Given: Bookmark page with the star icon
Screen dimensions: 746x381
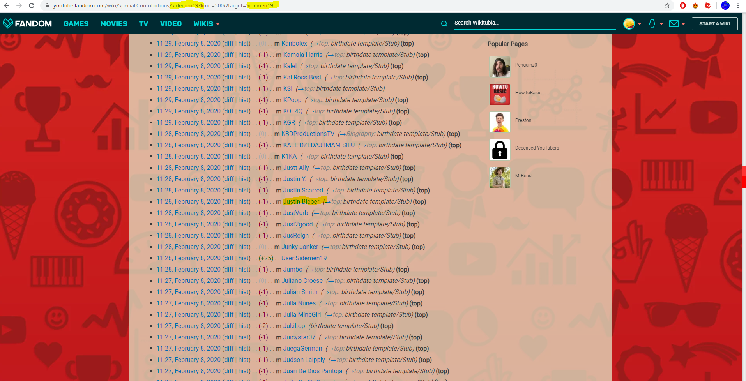Looking at the screenshot, I should point(667,5).
